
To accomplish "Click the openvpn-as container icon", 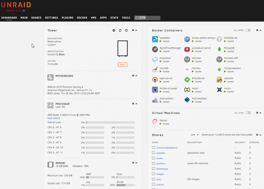I will click(x=155, y=80).
